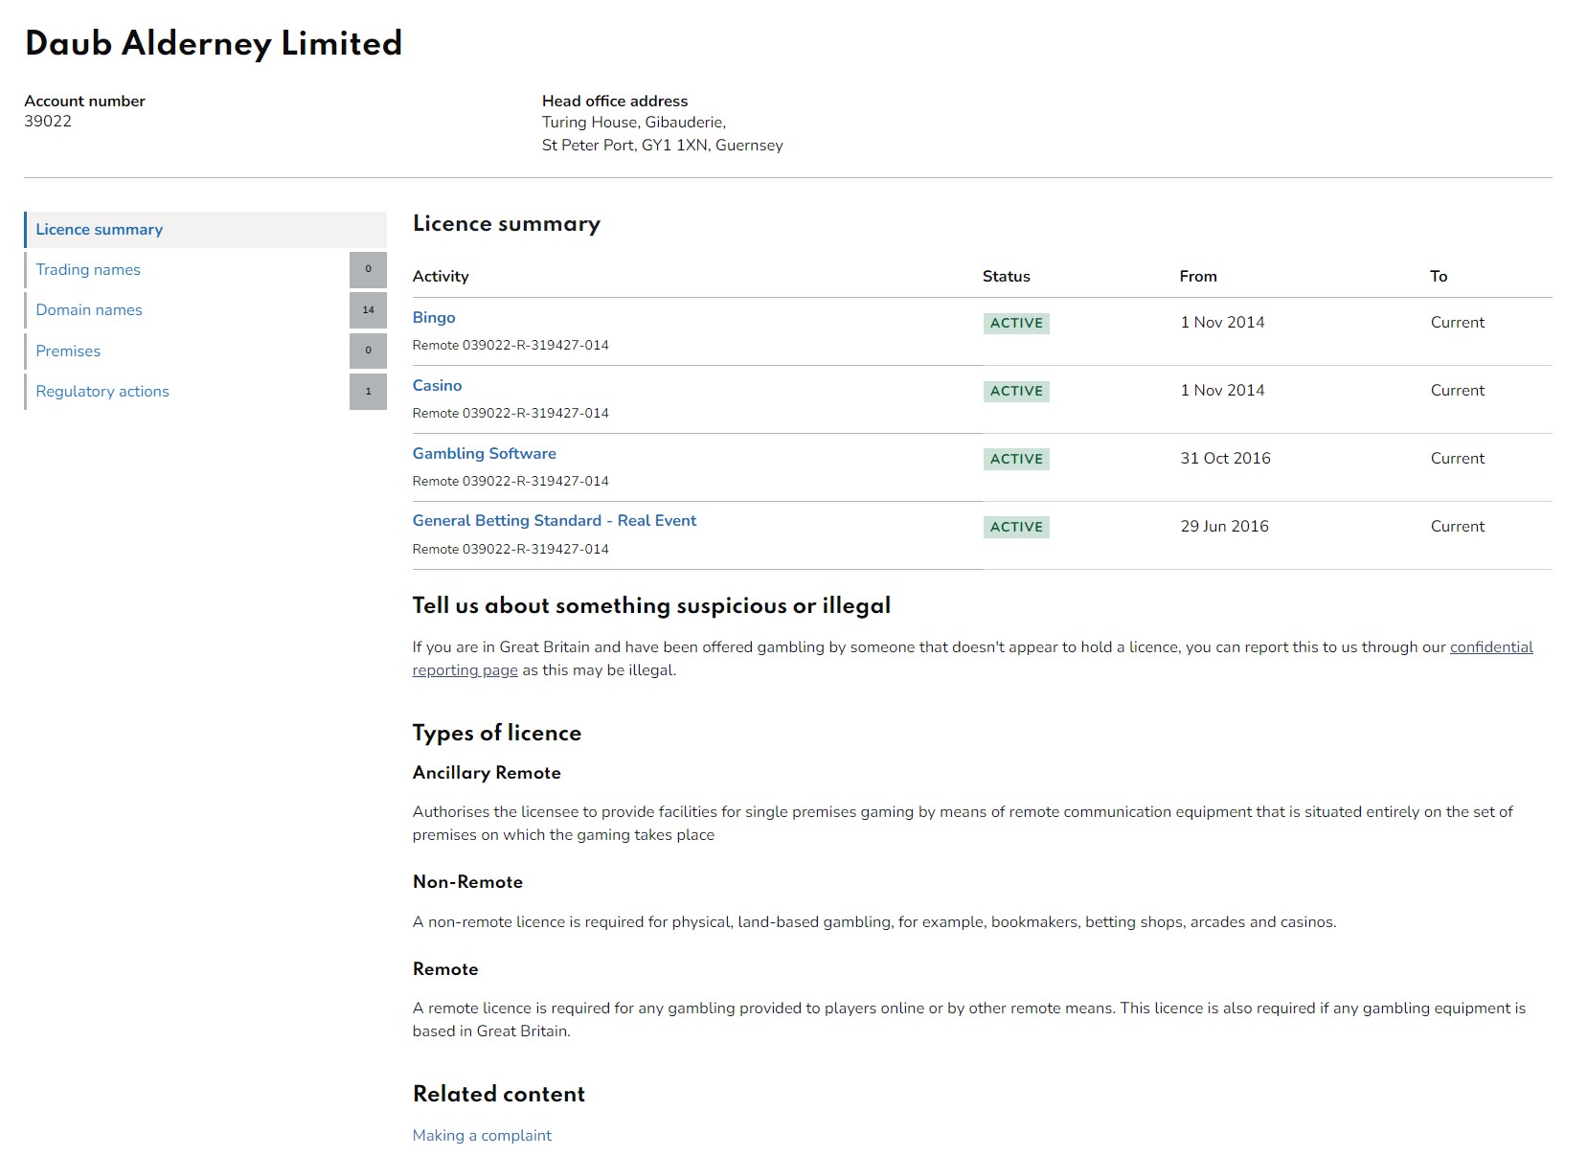
Task: Click Current in the General Betting row
Action: pyautogui.click(x=1458, y=527)
